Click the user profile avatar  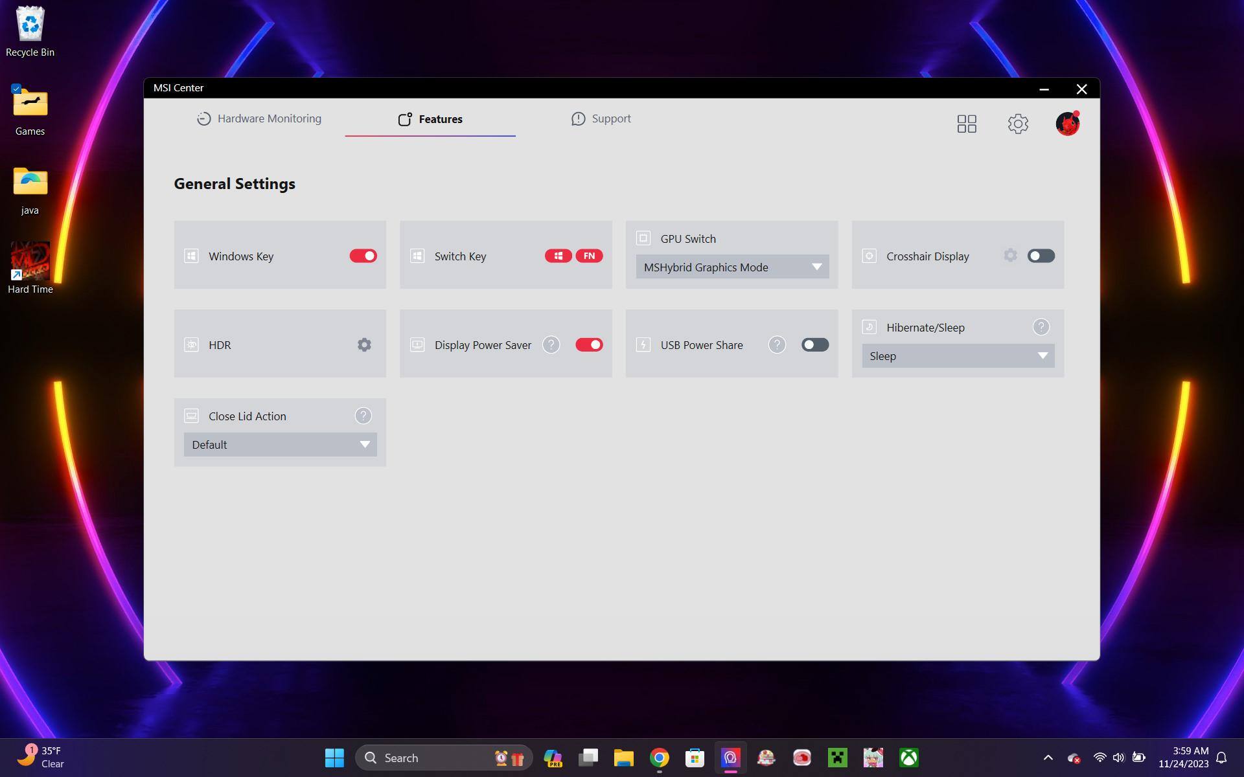tap(1067, 124)
